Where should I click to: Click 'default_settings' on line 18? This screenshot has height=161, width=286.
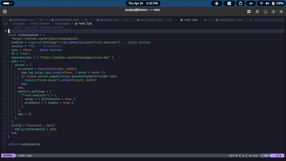coord(31,91)
